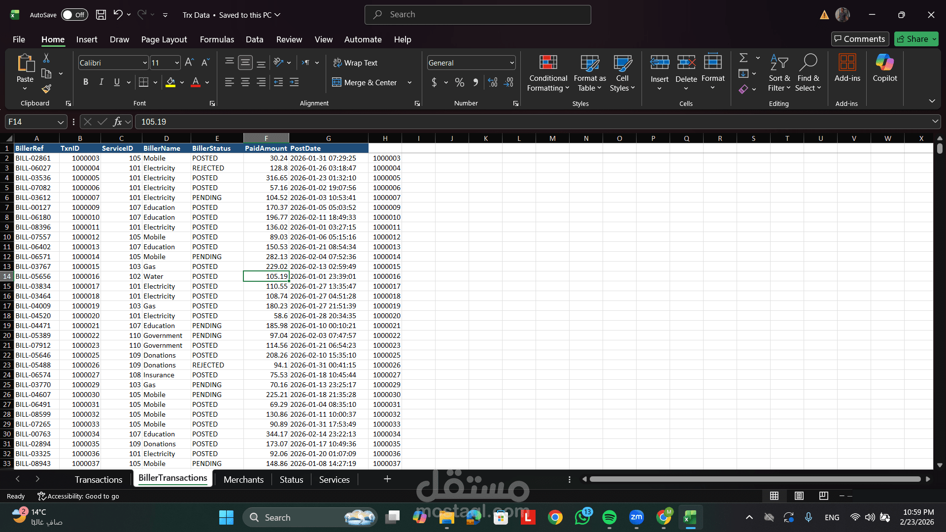Toggle Wrap Text for cell
The width and height of the screenshot is (946, 532).
click(355, 63)
